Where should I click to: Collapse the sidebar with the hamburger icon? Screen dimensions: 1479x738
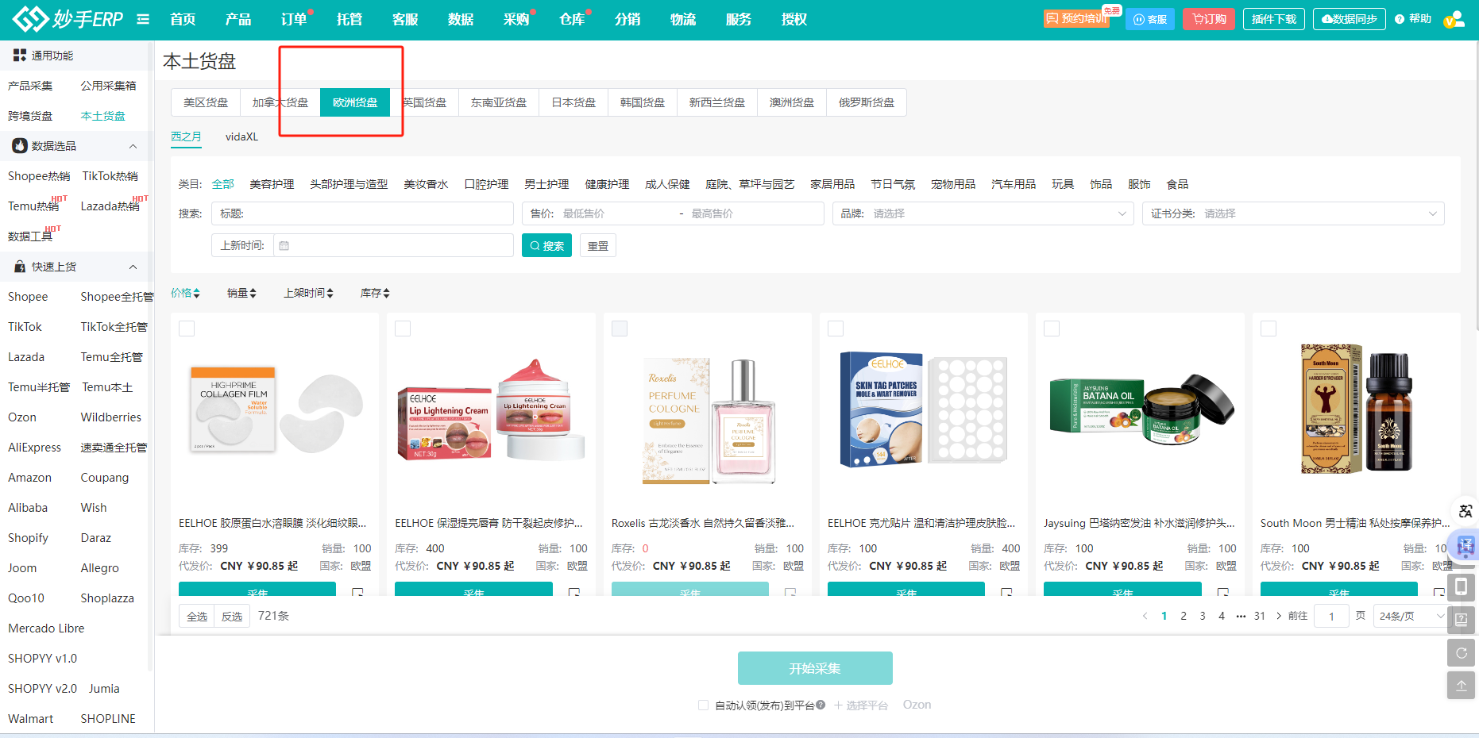coord(143,19)
